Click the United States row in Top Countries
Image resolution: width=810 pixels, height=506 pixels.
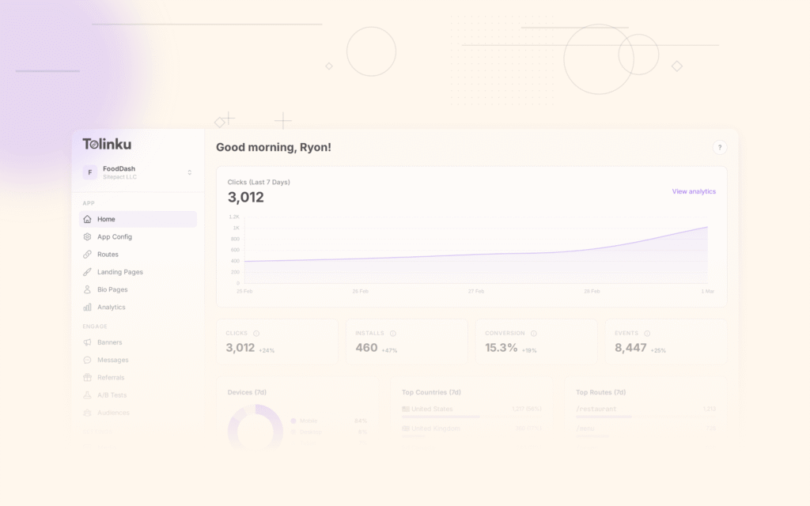pos(471,411)
